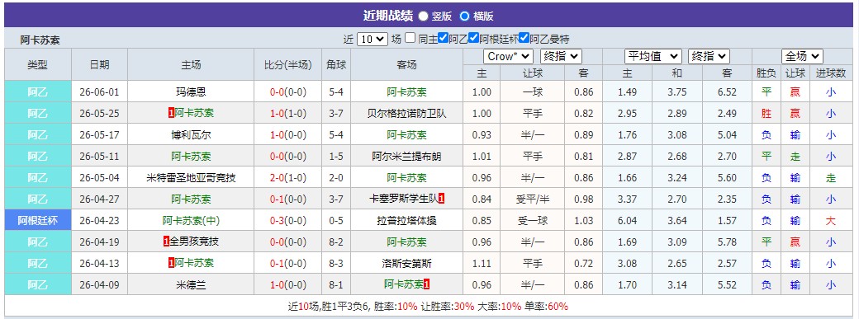Open the 1-0(1-0) score on 26-05-25
Viewport: 859px width, 319px height.
(x=287, y=113)
